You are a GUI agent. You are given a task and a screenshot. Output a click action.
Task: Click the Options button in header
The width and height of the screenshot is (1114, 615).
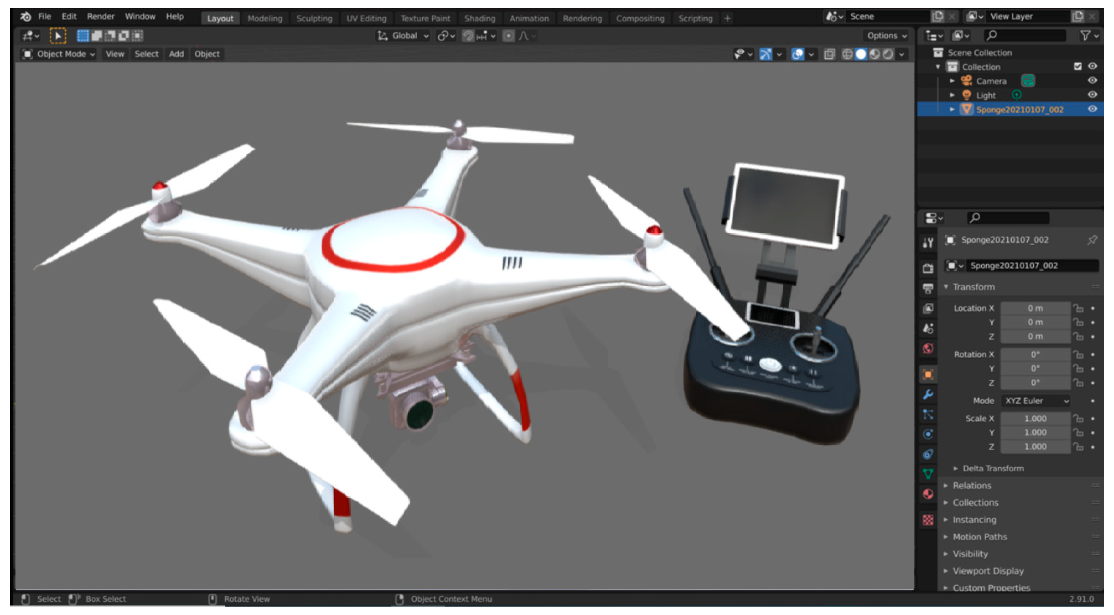pos(886,36)
